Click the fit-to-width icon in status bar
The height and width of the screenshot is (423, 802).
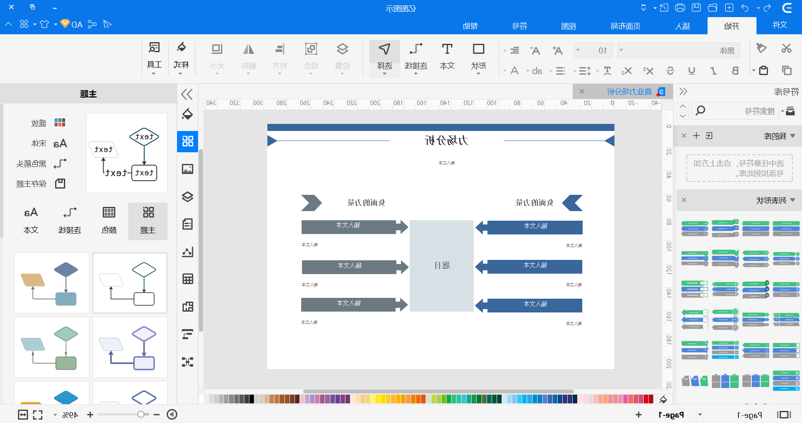point(23,415)
